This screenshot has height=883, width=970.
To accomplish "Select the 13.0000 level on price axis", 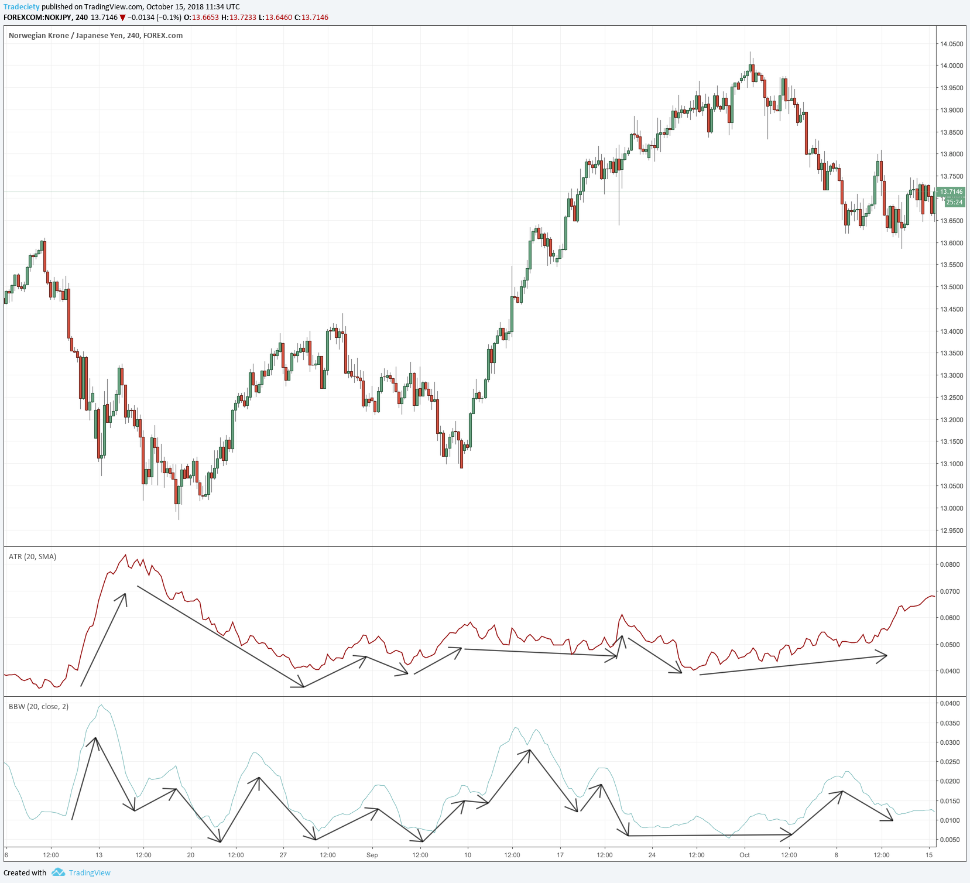I will [x=951, y=508].
